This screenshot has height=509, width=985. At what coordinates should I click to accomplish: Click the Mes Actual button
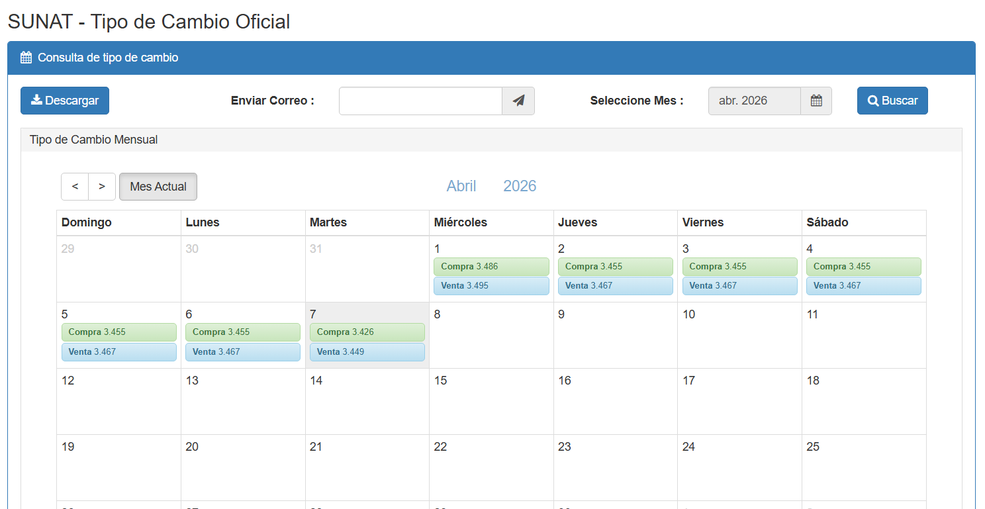point(158,187)
